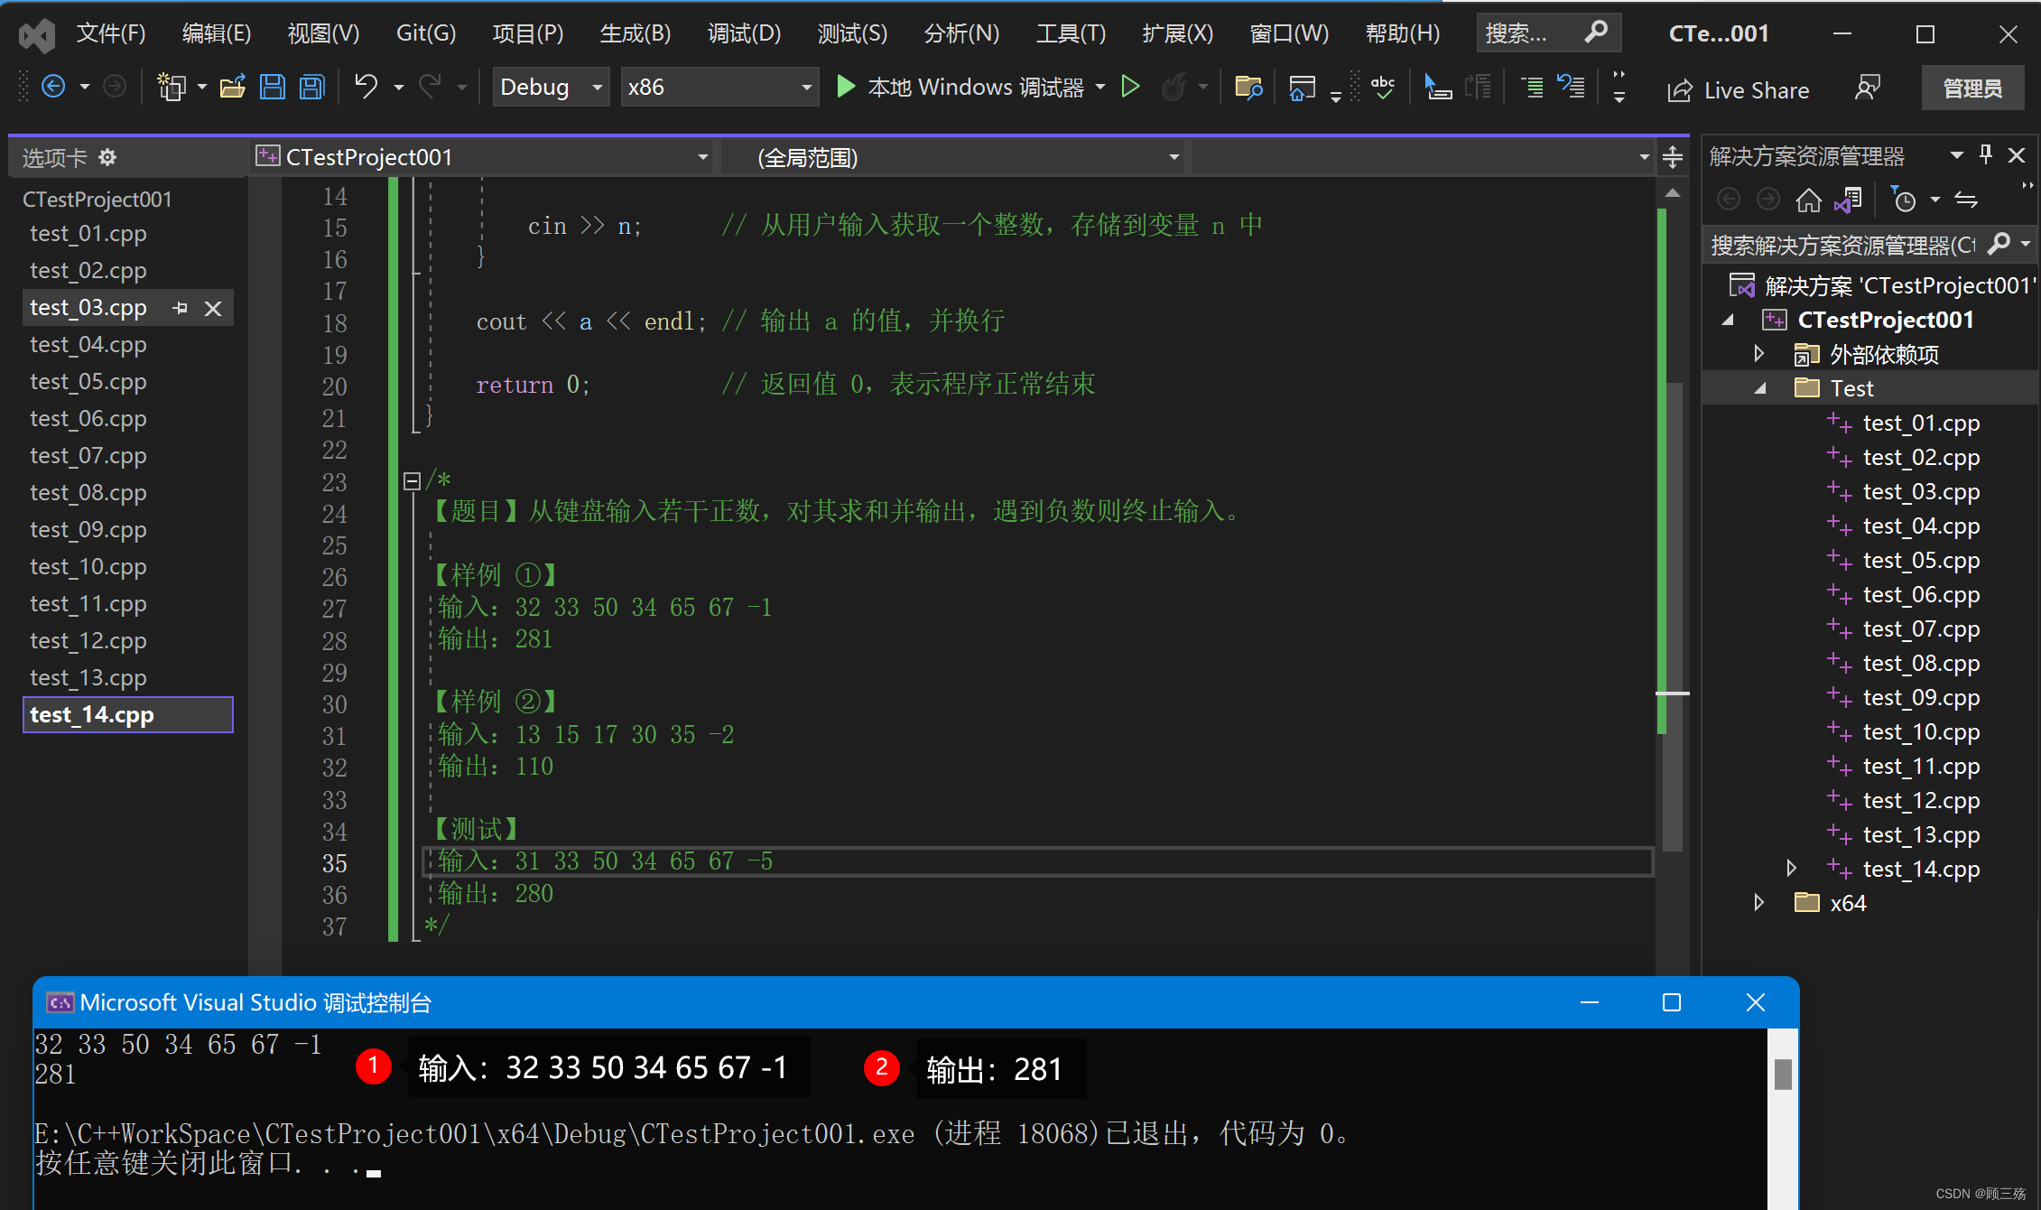The width and height of the screenshot is (2041, 1210).
Task: Click the Sync with Active Document icon
Action: point(1850,199)
